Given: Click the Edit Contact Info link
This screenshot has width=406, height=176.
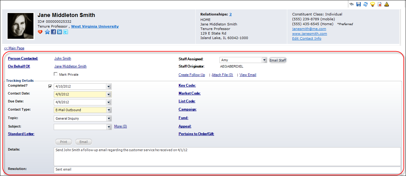Looking at the screenshot, I should point(307,38).
